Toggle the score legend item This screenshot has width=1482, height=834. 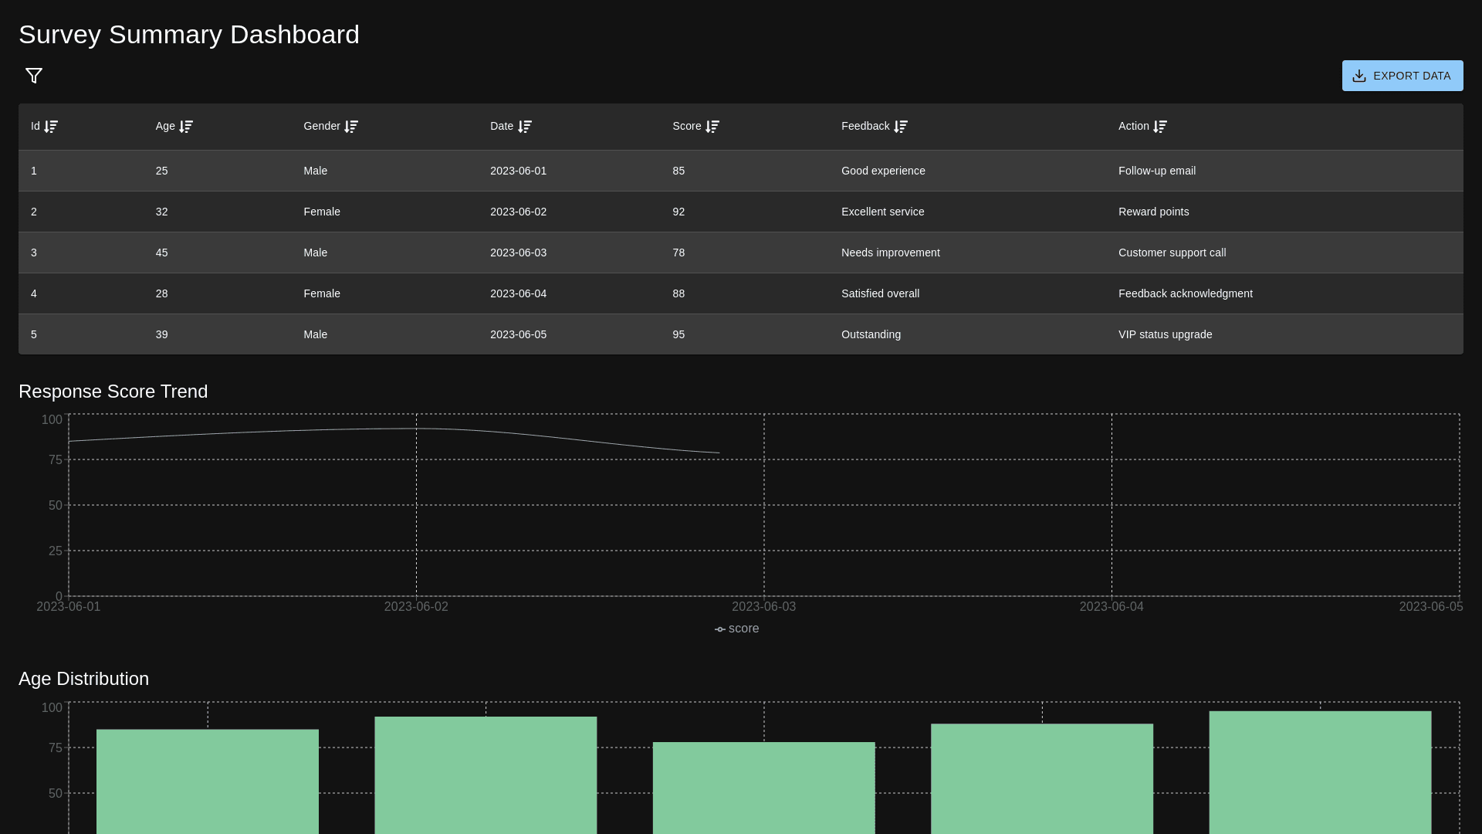736,629
